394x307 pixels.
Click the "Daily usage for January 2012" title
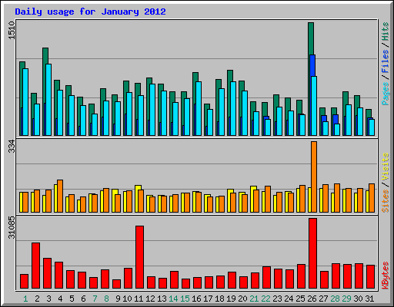pos(90,12)
